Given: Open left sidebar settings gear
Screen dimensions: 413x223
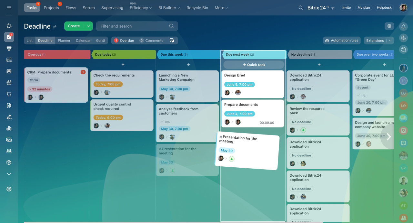Looking at the screenshot, I should (x=9, y=189).
